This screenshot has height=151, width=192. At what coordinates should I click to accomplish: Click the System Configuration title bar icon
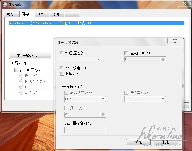pos(5,4)
